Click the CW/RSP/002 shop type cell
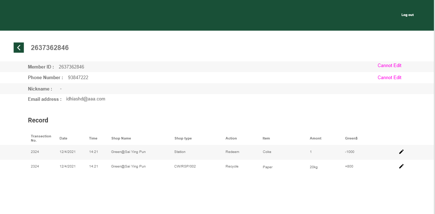The width and height of the screenshot is (435, 214). (185, 166)
